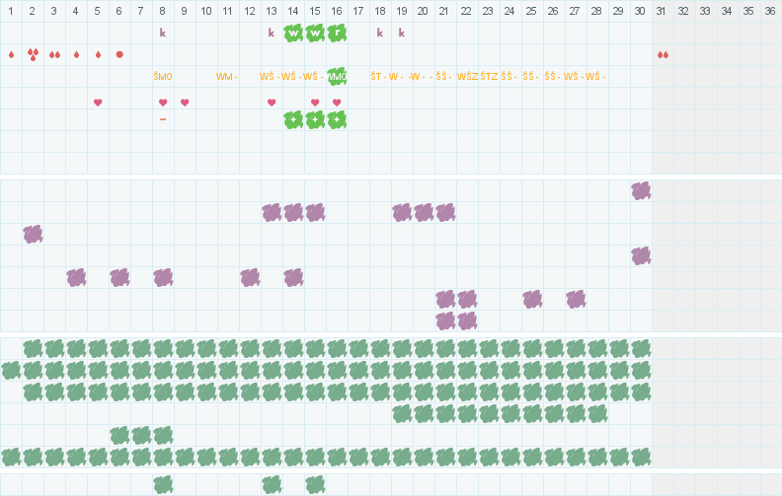Click the heart icon on day 5
The height and width of the screenshot is (496, 782).
click(98, 103)
